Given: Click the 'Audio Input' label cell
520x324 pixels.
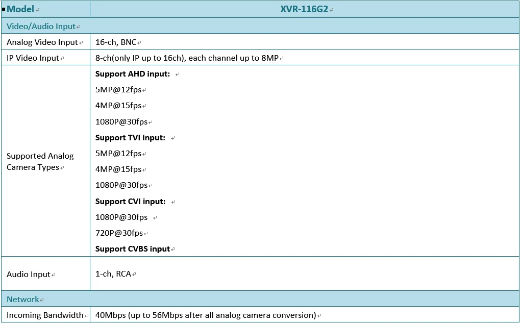Looking at the screenshot, I should tap(45, 273).
